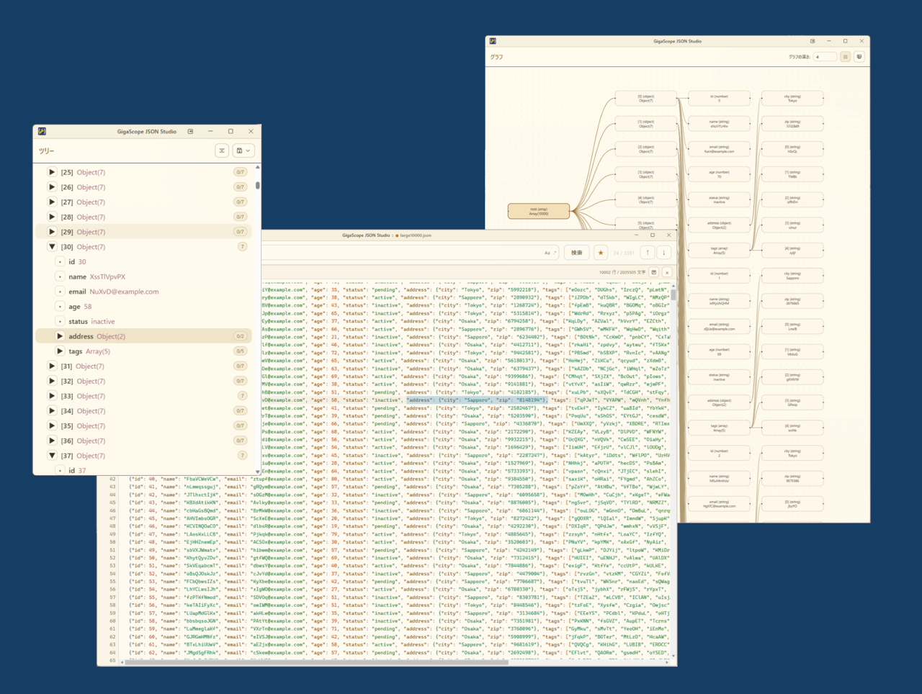
Task: Maximize the graph window
Action: (x=845, y=42)
